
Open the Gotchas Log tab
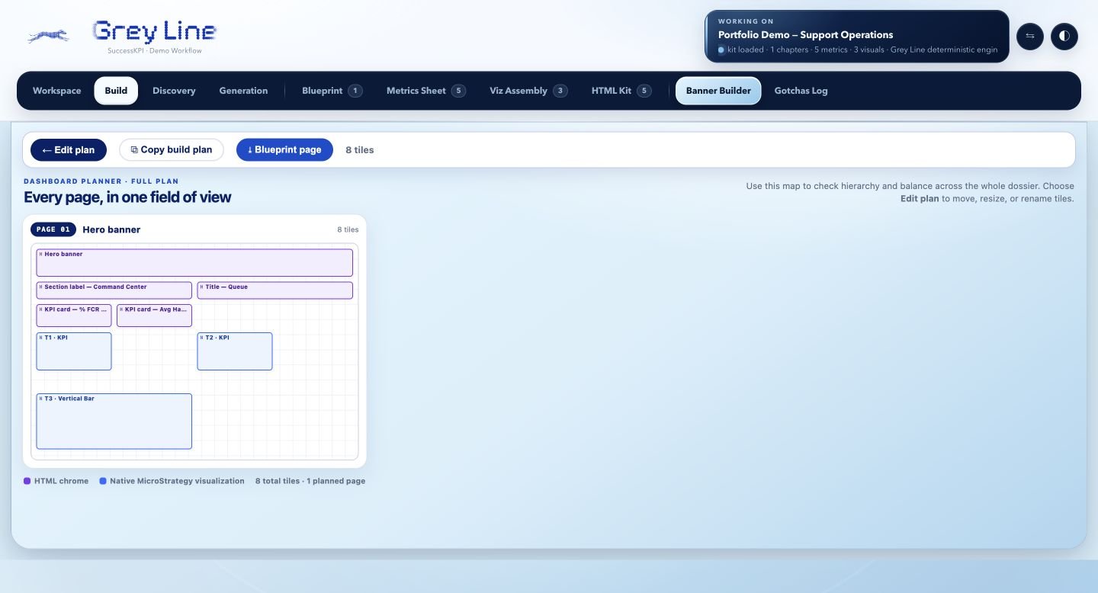pos(801,91)
